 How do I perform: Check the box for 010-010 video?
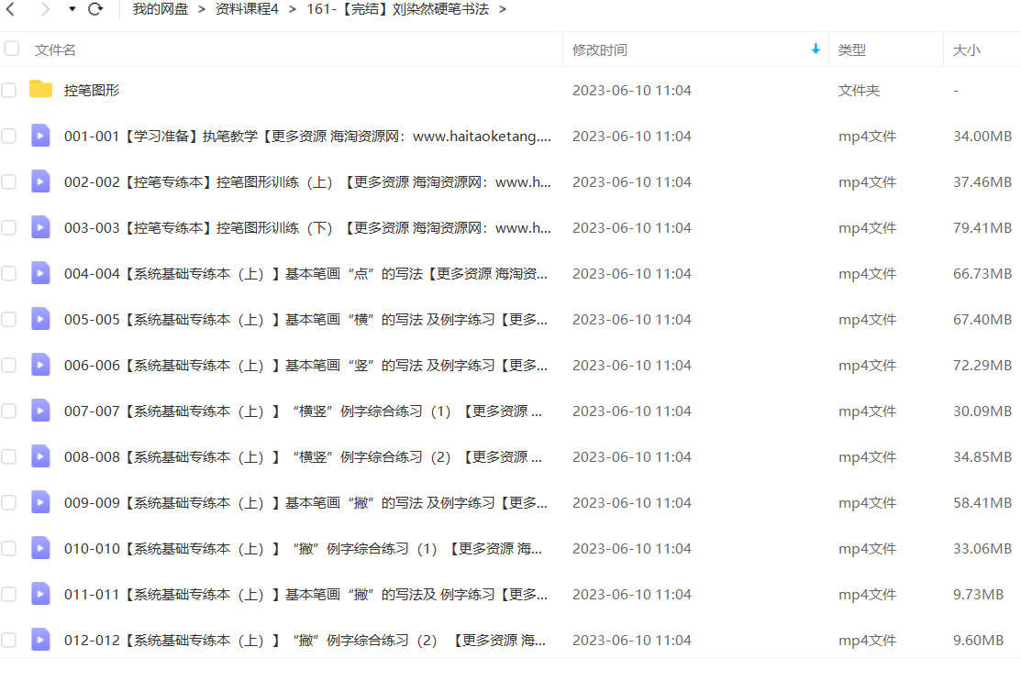pos(8,549)
